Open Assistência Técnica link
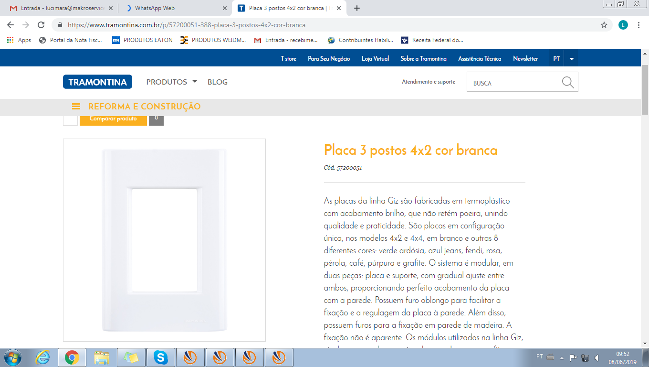The width and height of the screenshot is (649, 367). coord(480,58)
